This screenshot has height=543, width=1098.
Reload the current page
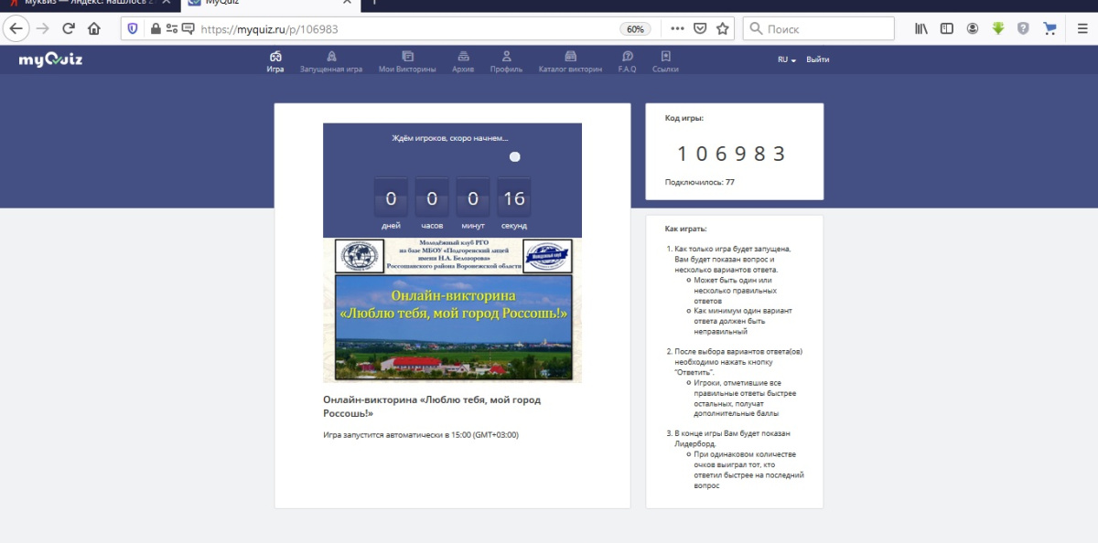68,28
